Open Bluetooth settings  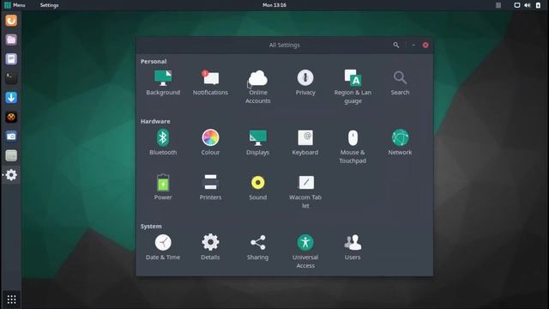click(x=163, y=142)
